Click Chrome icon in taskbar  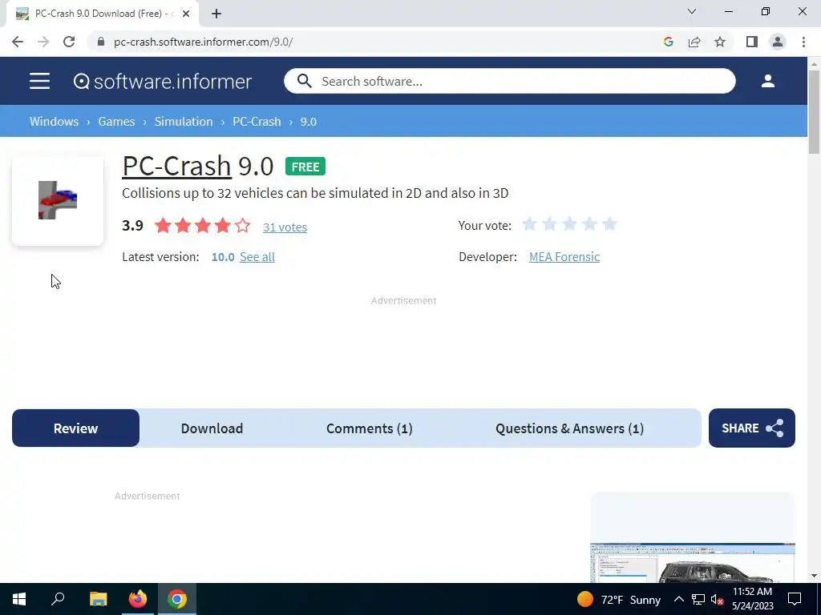pos(177,599)
